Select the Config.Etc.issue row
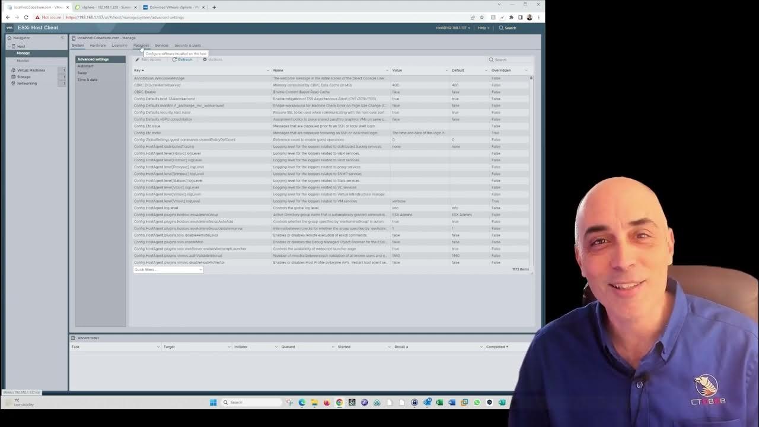Screen dimensions: 759x427 pos(331,126)
